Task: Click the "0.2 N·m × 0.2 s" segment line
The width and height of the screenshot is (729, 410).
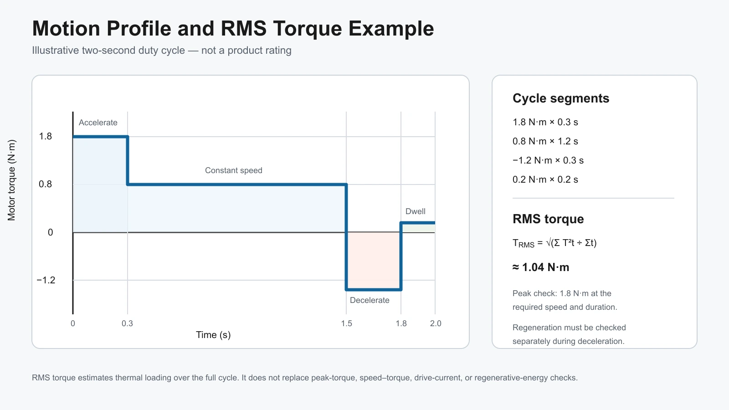Action: (545, 179)
